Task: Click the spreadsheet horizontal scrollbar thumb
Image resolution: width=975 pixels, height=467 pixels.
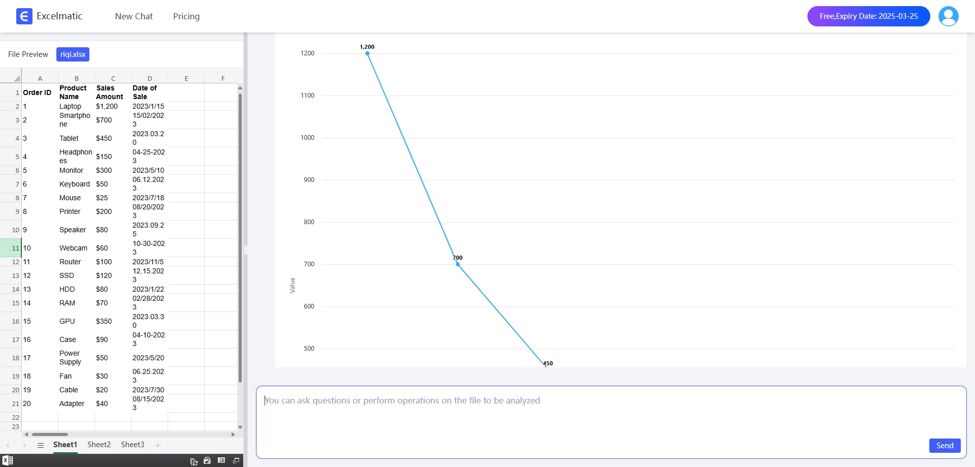Action: [50, 434]
